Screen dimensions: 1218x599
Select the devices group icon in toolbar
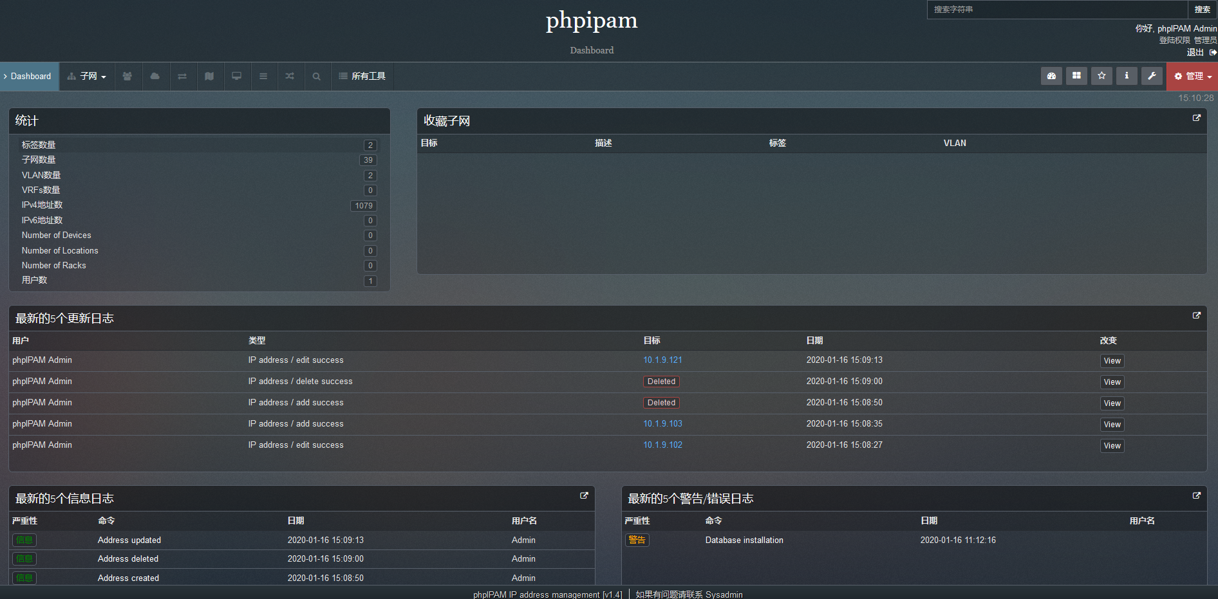(127, 76)
